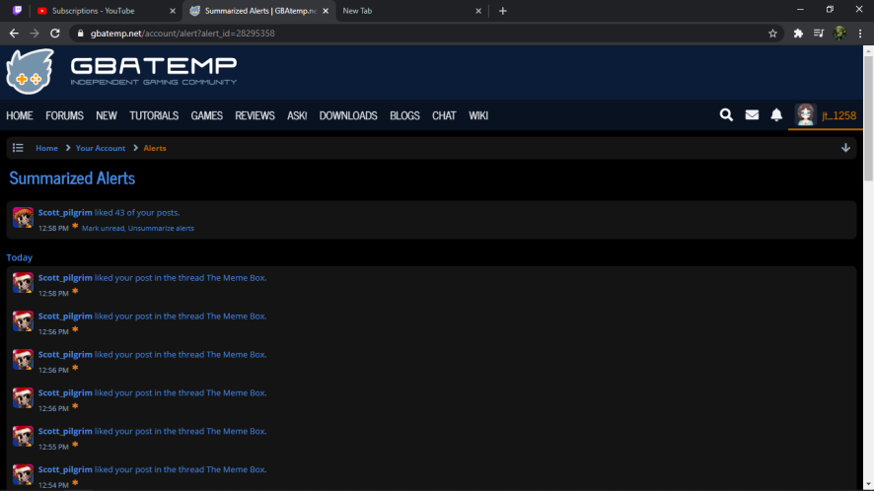The width and height of the screenshot is (874, 491).
Task: Click the page vertical scrollbar thumb
Action: [868, 117]
